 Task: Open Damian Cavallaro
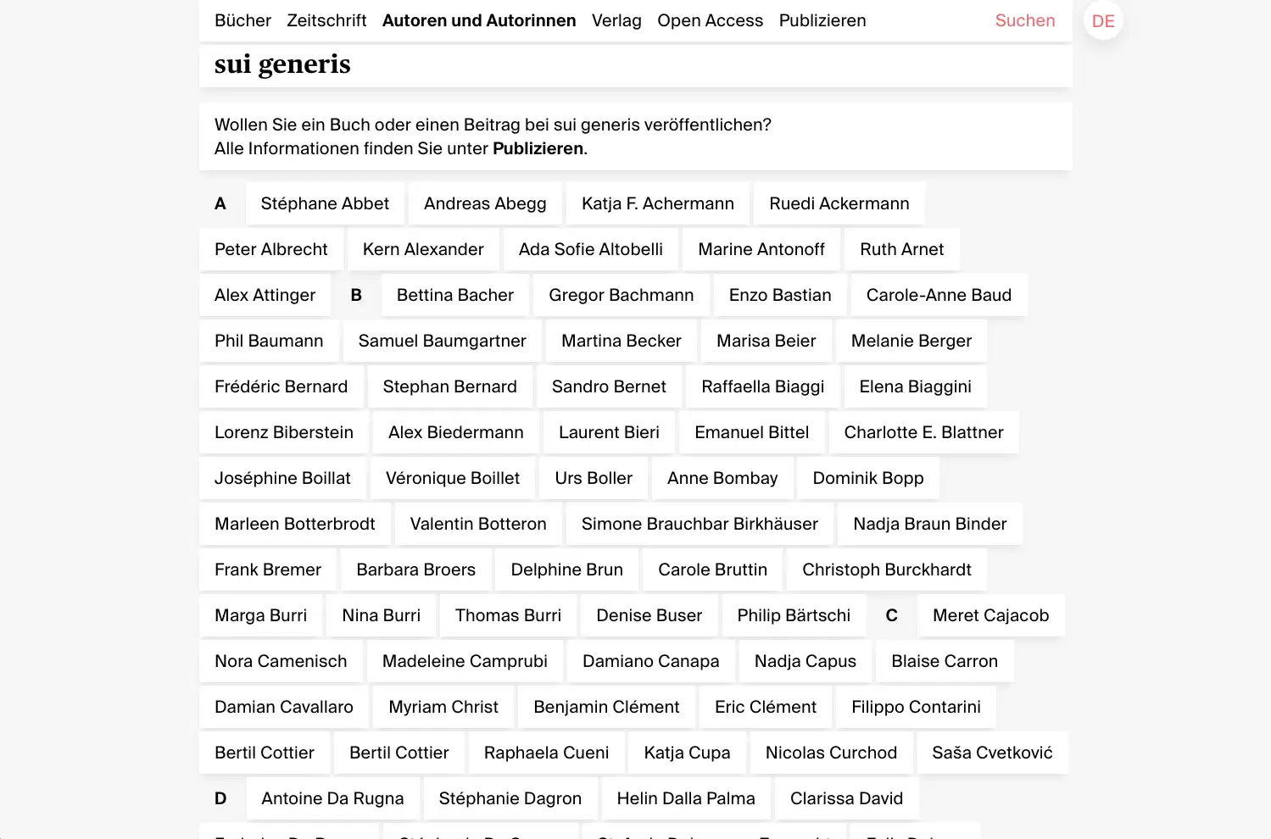tap(284, 707)
